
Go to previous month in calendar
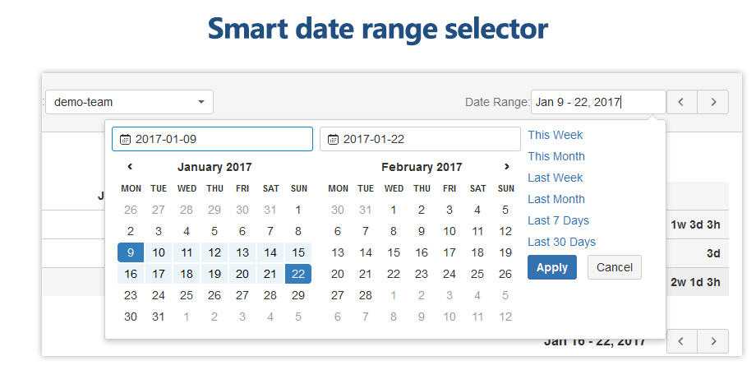click(x=130, y=167)
